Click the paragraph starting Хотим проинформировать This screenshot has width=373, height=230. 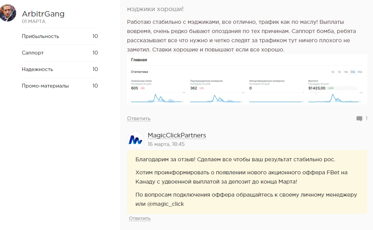click(241, 177)
